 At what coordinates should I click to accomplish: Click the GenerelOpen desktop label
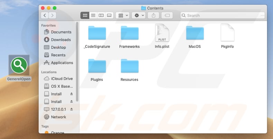tap(19, 79)
